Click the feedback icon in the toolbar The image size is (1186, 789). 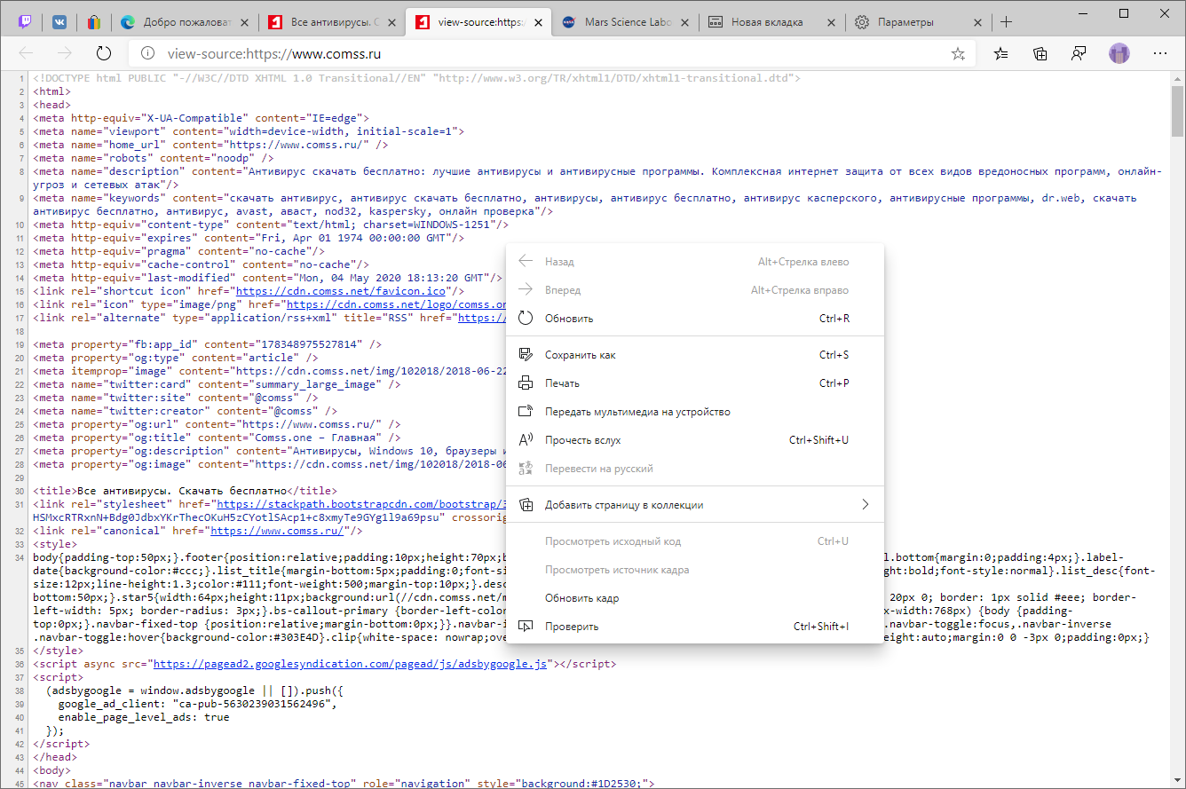click(1079, 53)
